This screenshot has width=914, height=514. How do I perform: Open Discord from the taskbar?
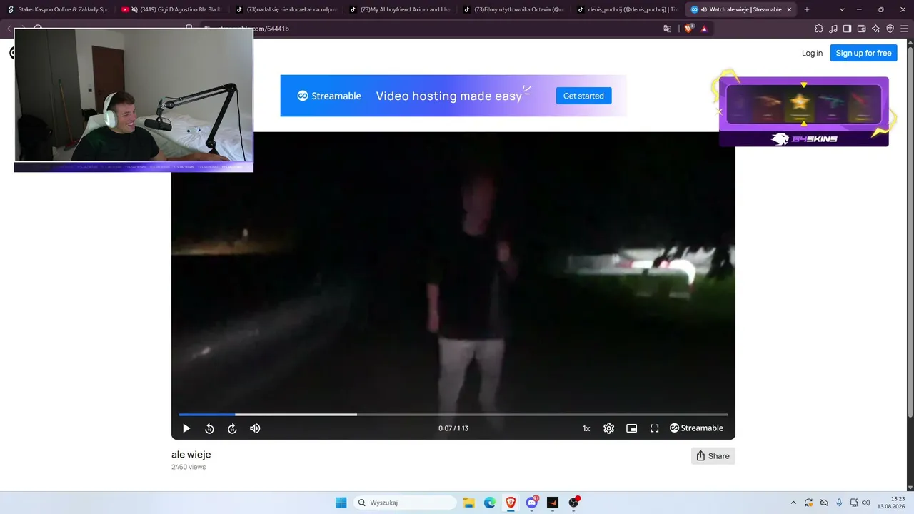tap(532, 503)
